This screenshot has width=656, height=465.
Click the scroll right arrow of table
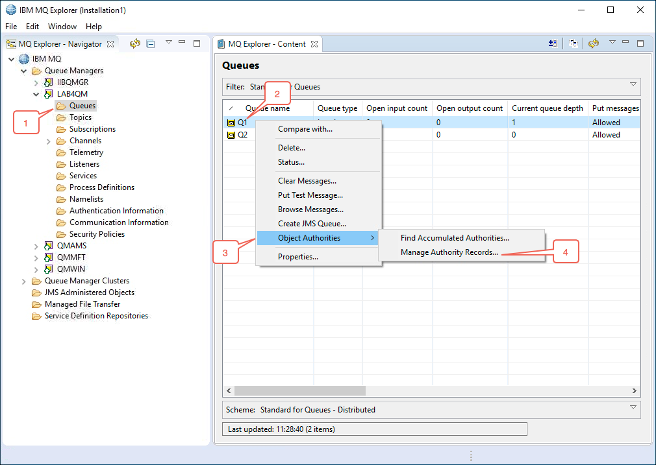click(x=635, y=391)
